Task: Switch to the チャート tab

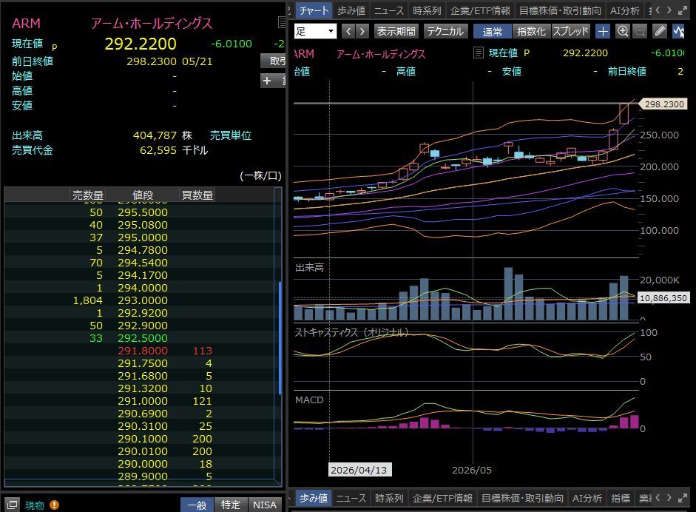Action: pos(314,10)
